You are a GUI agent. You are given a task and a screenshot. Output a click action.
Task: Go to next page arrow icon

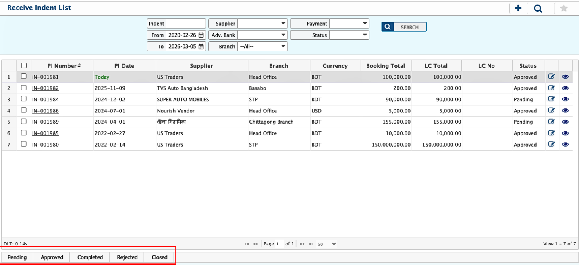302,244
